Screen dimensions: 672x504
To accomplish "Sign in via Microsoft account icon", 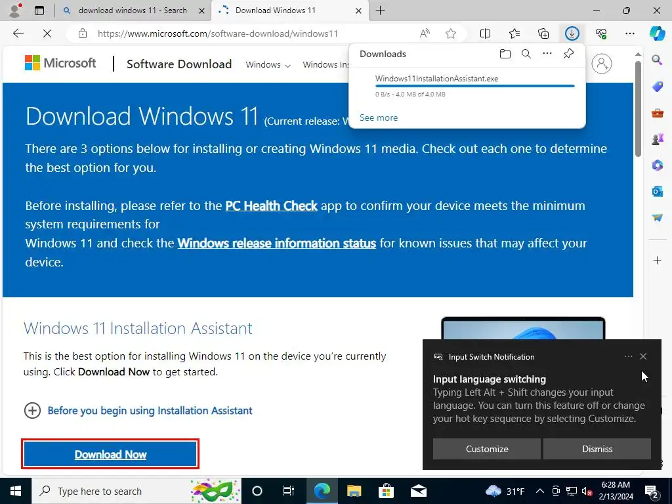I will (x=601, y=64).
